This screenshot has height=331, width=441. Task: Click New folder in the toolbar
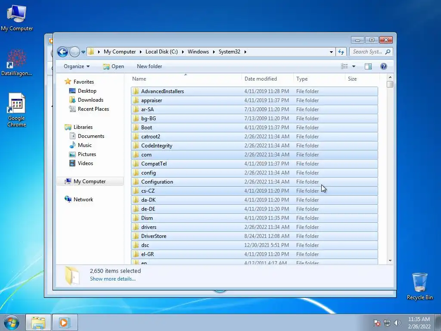point(149,66)
